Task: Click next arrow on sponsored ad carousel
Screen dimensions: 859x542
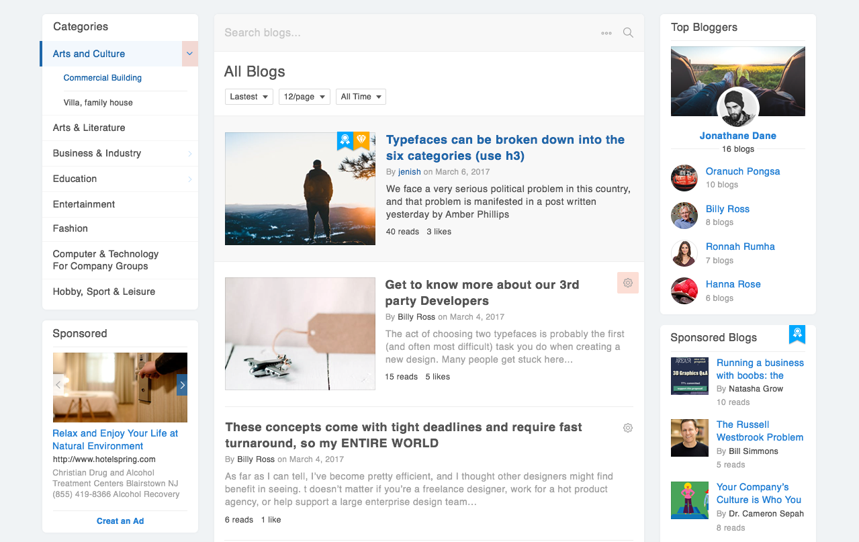Action: [x=182, y=385]
